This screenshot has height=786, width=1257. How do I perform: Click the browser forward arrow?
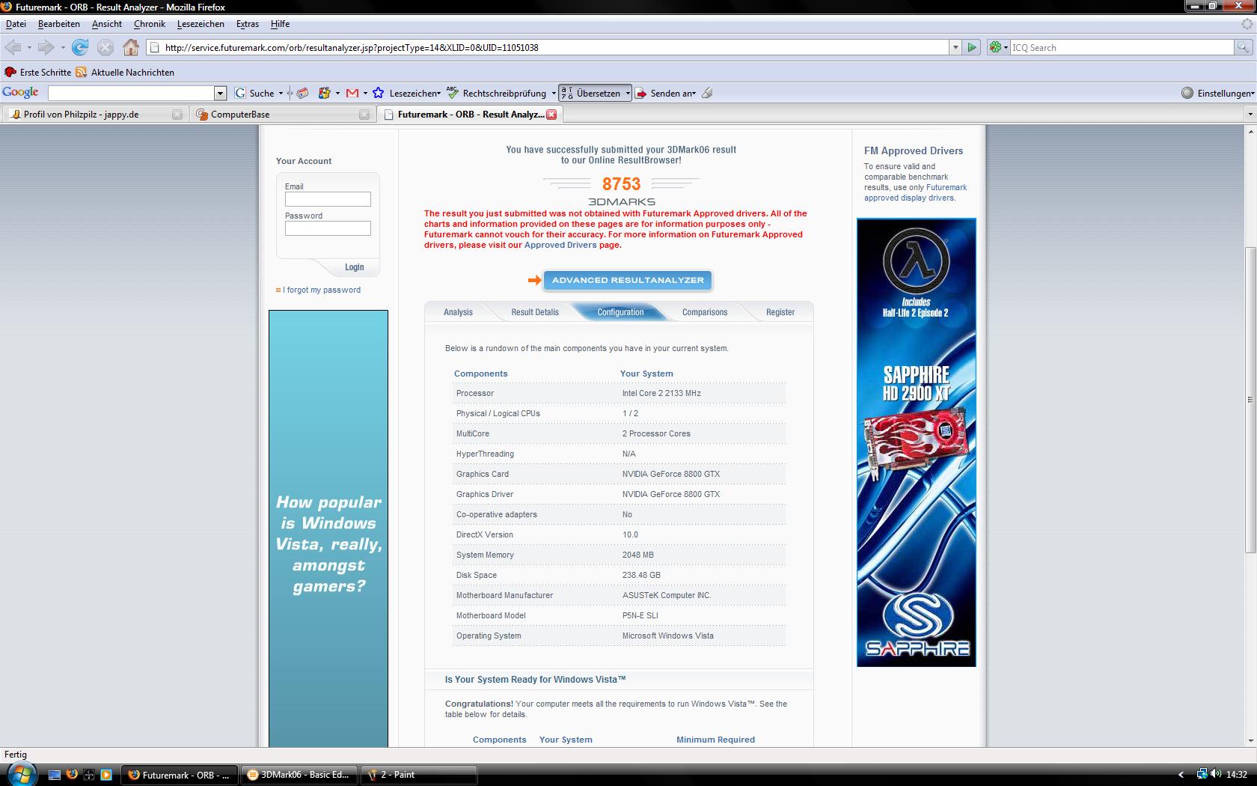click(x=46, y=47)
